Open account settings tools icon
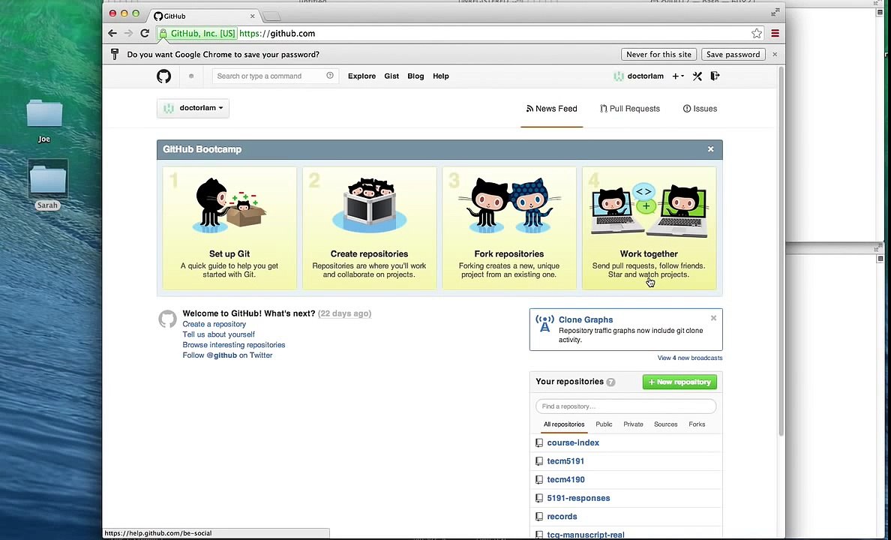Image resolution: width=891 pixels, height=540 pixels. point(697,76)
